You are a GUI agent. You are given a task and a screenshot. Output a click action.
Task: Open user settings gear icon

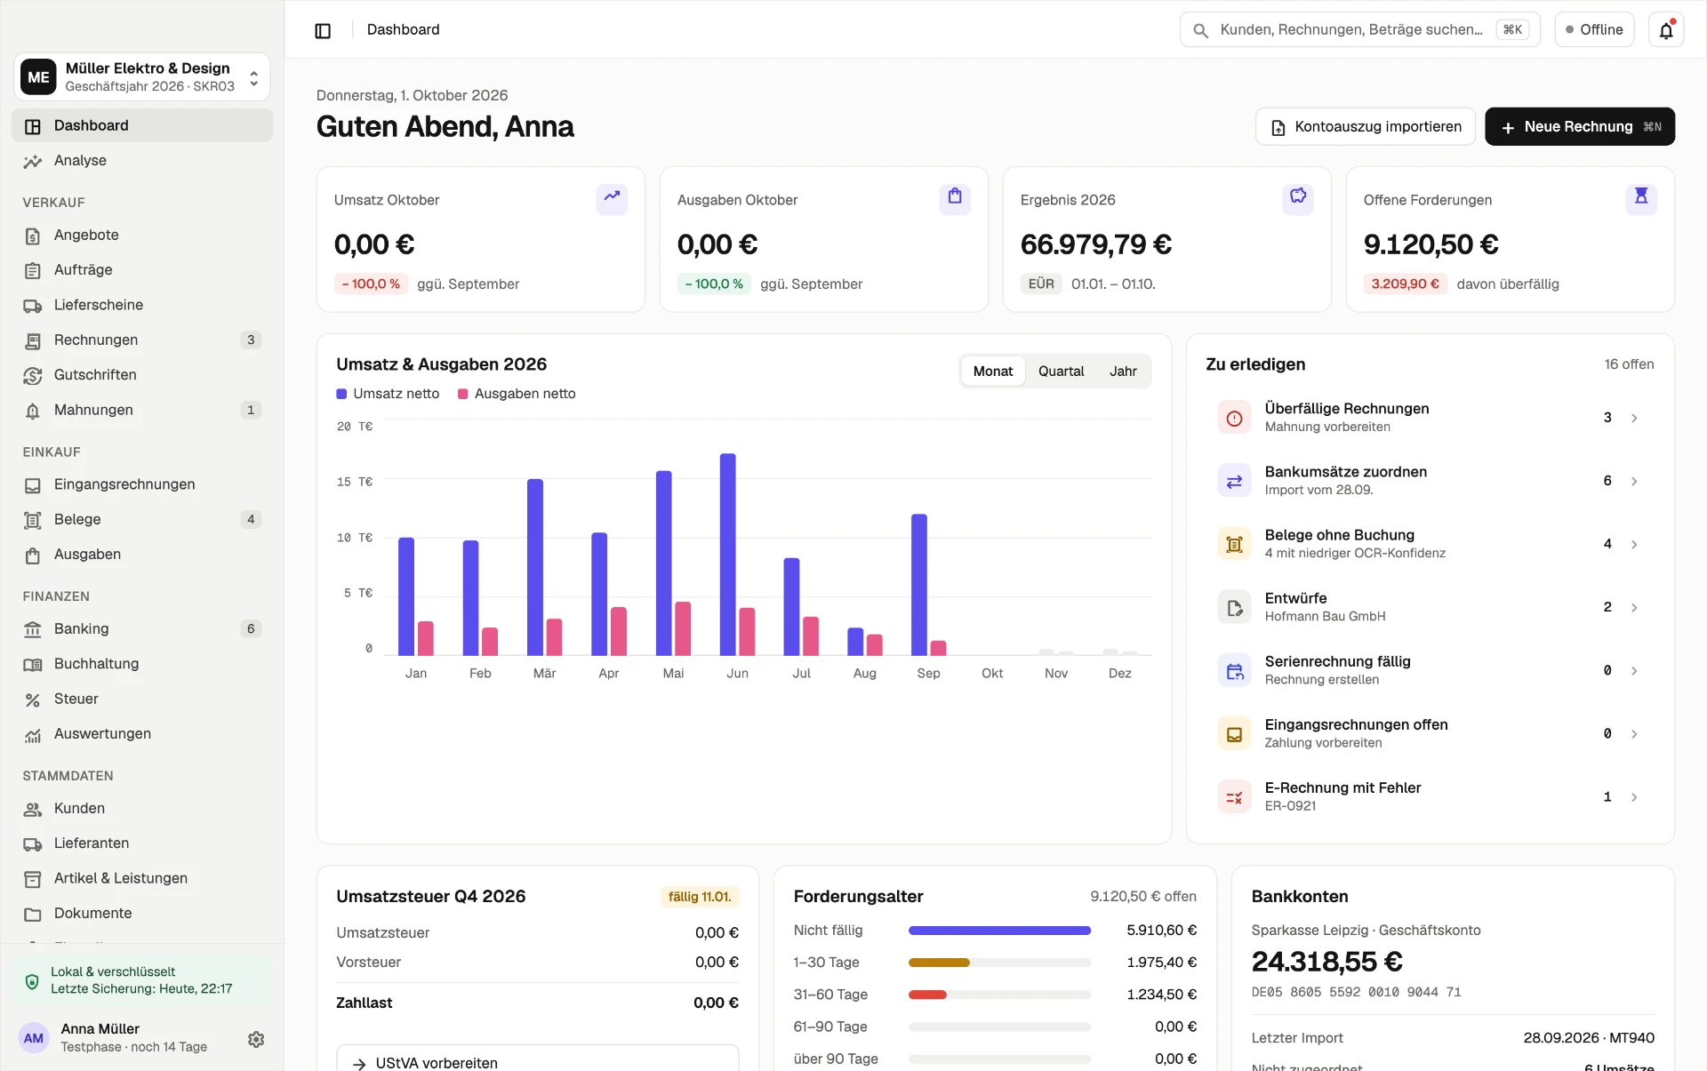pyautogui.click(x=256, y=1039)
